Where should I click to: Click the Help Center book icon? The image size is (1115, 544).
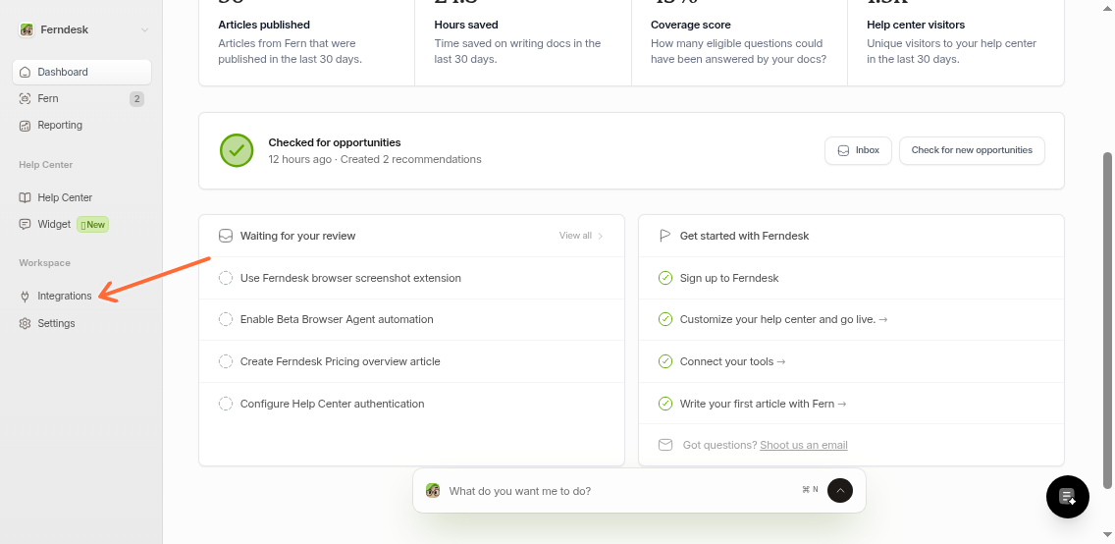26,197
